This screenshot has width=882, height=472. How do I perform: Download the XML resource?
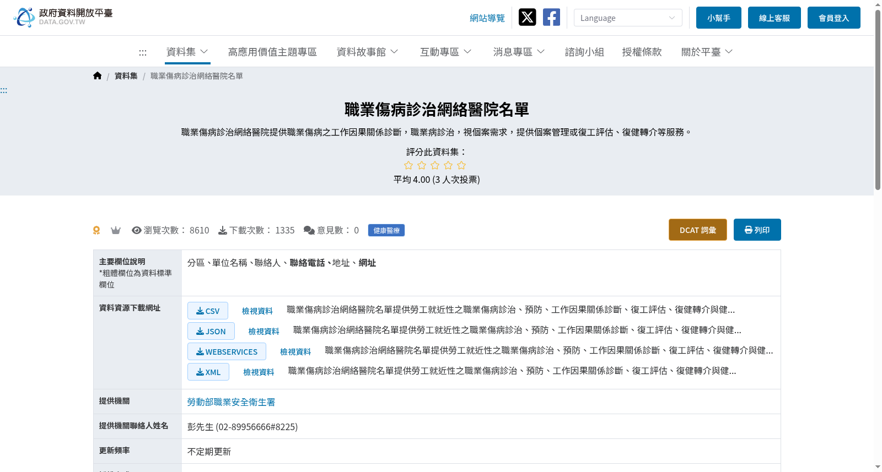coord(208,372)
